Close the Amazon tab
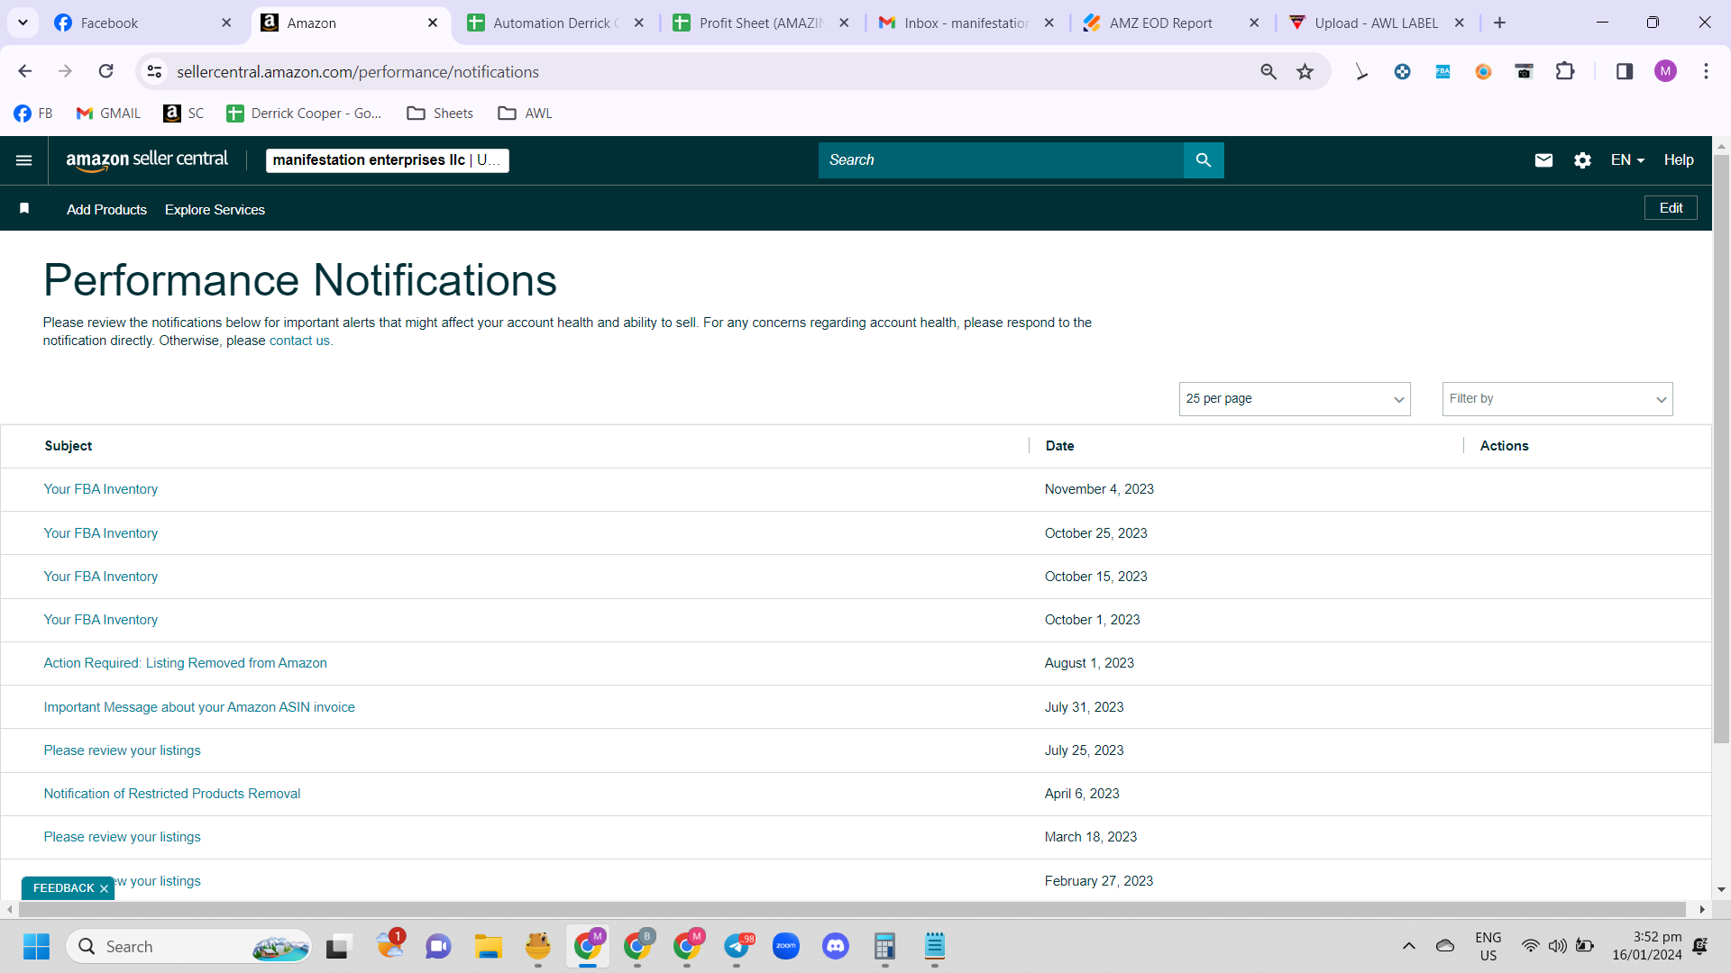 click(433, 23)
